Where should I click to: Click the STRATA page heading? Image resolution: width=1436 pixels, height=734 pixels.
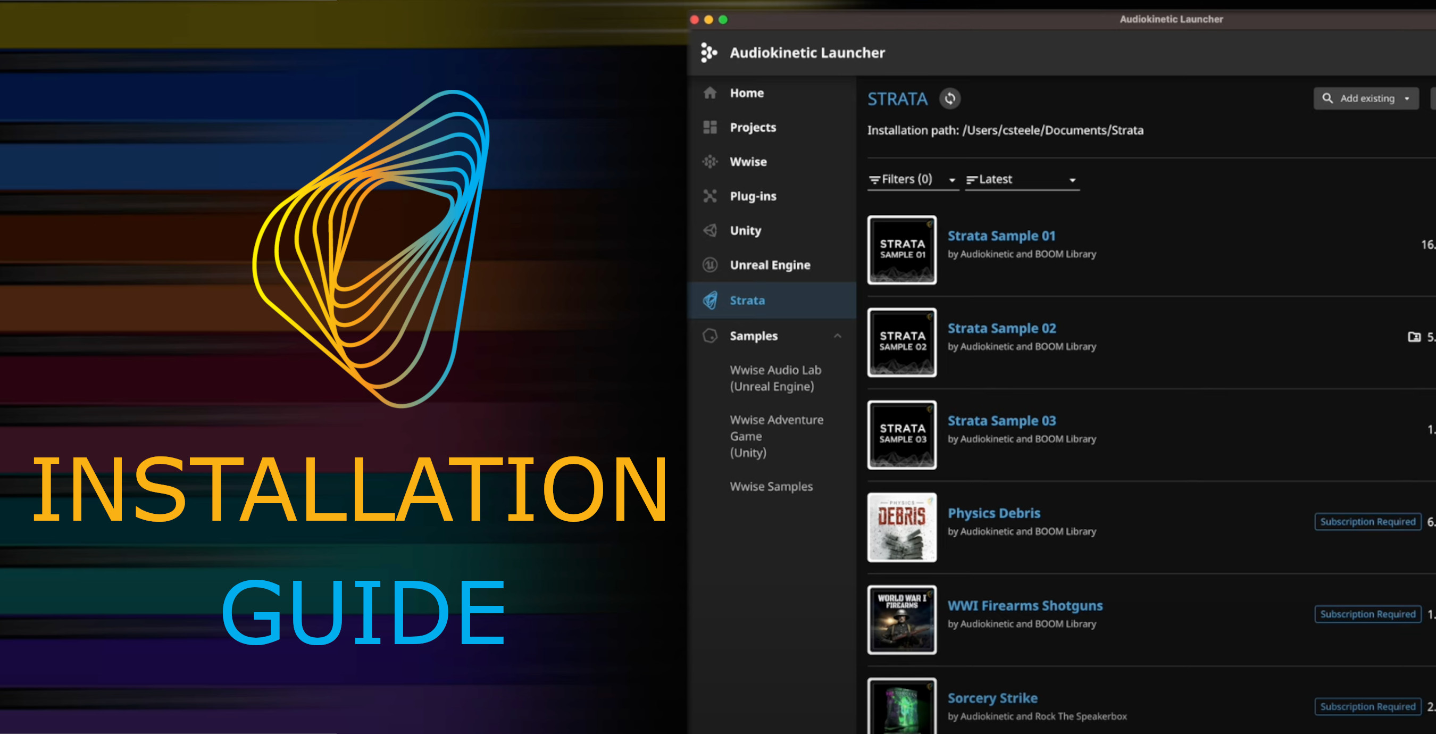(x=897, y=99)
